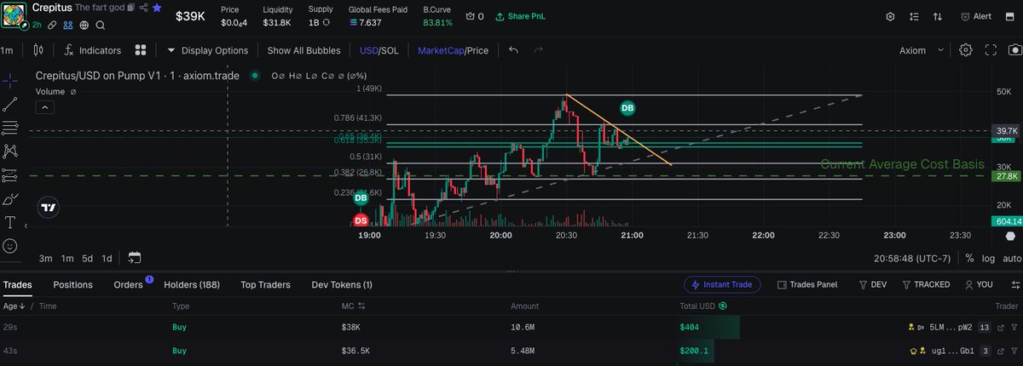Viewport: 1023px width, 366px height.
Task: Click the panel layout icon right of Alert
Action: [x=1009, y=16]
